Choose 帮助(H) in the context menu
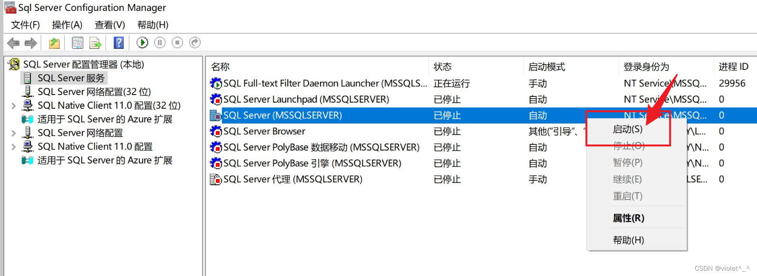The image size is (757, 276). click(x=629, y=240)
